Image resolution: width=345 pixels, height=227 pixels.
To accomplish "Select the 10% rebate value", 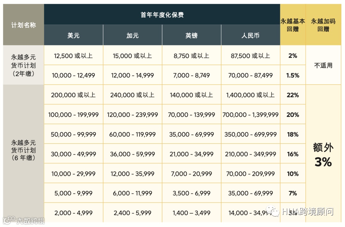I will coord(293,173).
